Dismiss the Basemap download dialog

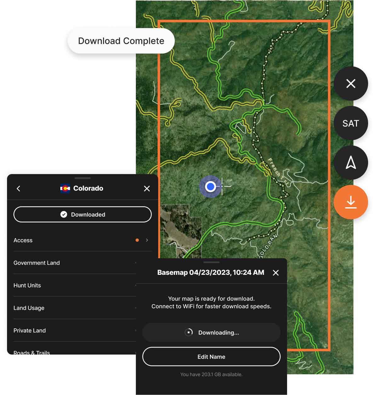(x=276, y=273)
